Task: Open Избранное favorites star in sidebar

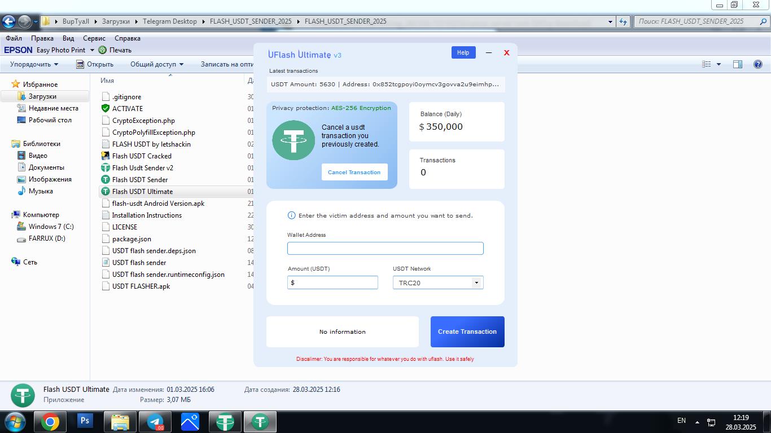Action: 16,84
